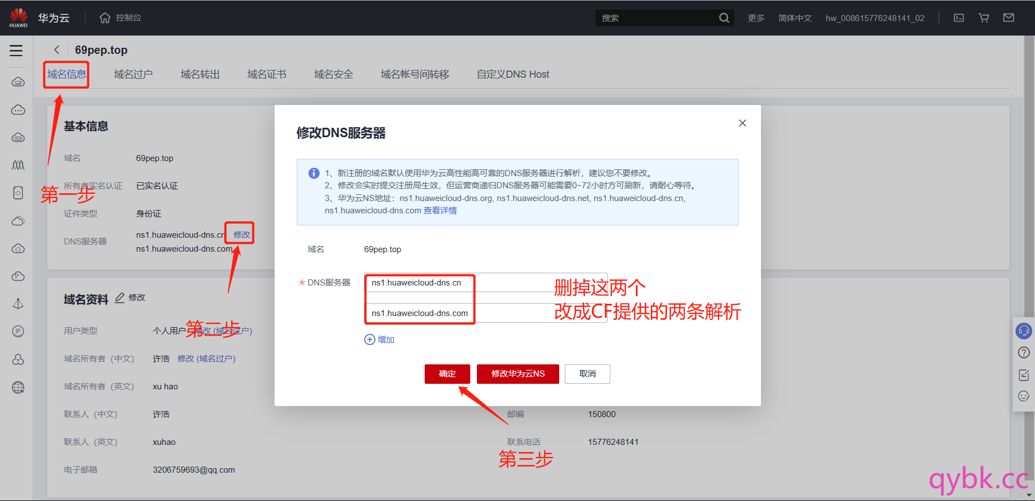Screen dimensions: 1035x501
Task: Click the plus icon to add a DNS server
Action: [x=370, y=339]
